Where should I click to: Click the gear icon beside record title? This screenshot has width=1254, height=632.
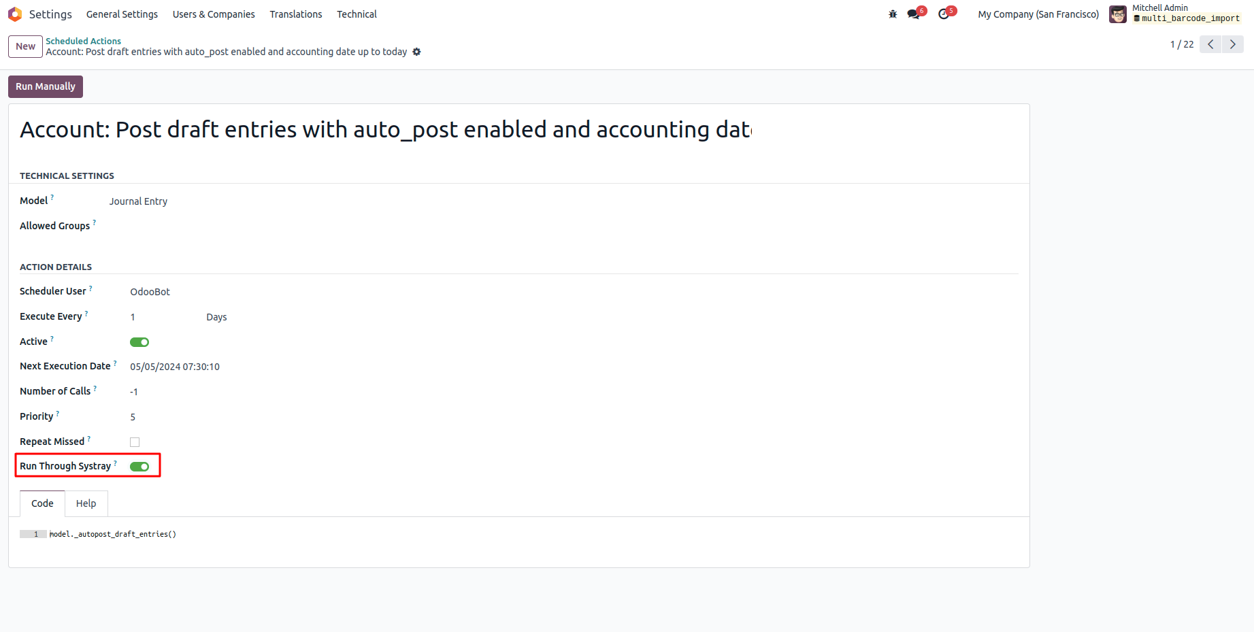pyautogui.click(x=417, y=52)
